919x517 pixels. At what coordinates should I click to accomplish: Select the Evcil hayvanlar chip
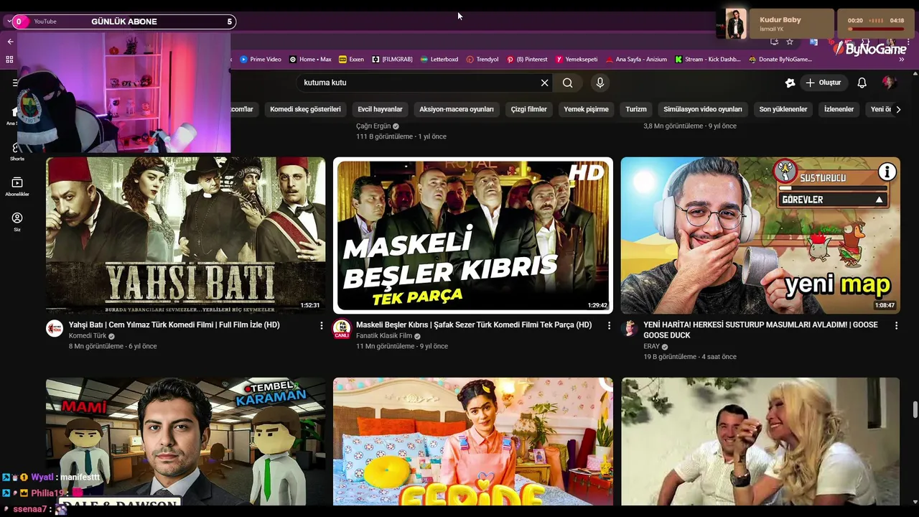(380, 109)
